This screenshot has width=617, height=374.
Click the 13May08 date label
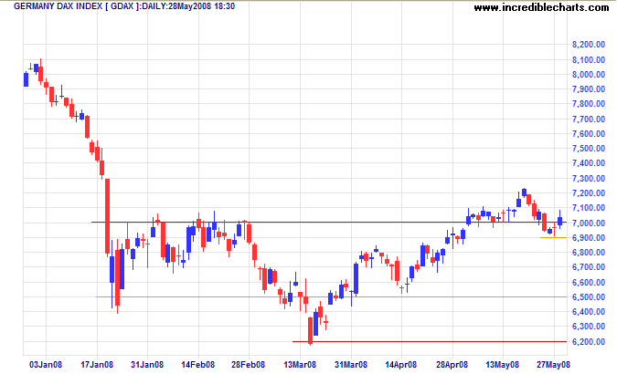click(503, 365)
